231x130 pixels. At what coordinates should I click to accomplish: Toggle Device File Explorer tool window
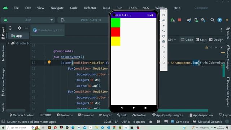tap(228, 92)
